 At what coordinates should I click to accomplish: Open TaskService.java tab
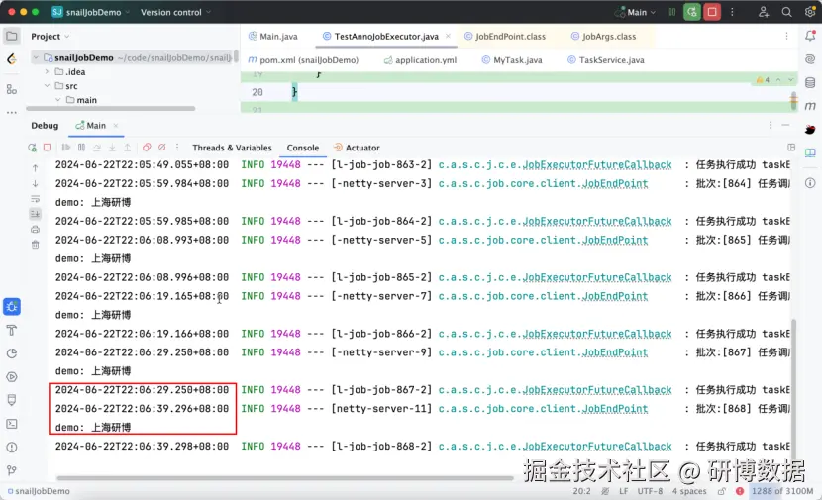(606, 60)
